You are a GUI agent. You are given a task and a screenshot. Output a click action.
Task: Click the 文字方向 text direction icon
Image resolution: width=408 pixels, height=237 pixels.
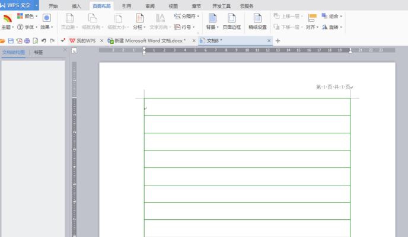coord(160,18)
